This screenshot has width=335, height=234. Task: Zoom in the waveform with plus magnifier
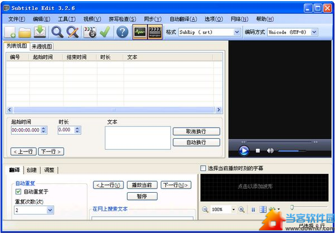click(x=242, y=209)
